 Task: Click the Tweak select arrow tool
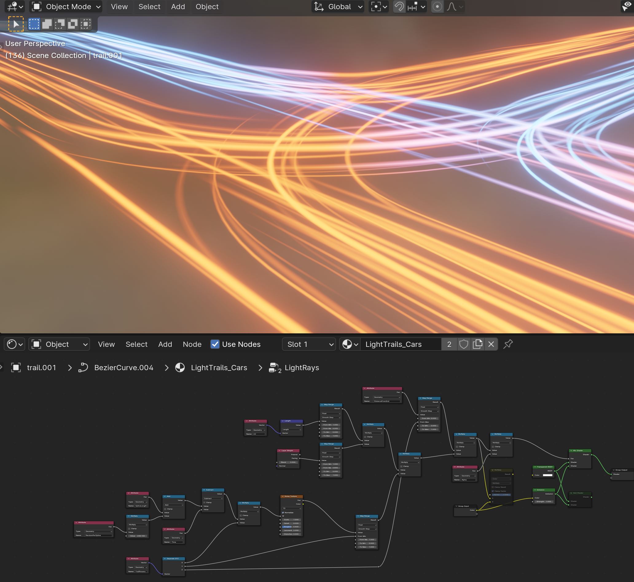coord(16,24)
